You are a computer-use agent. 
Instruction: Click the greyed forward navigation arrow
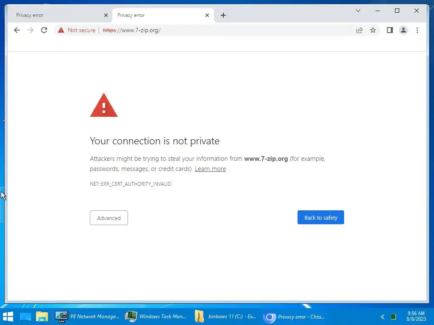31,30
